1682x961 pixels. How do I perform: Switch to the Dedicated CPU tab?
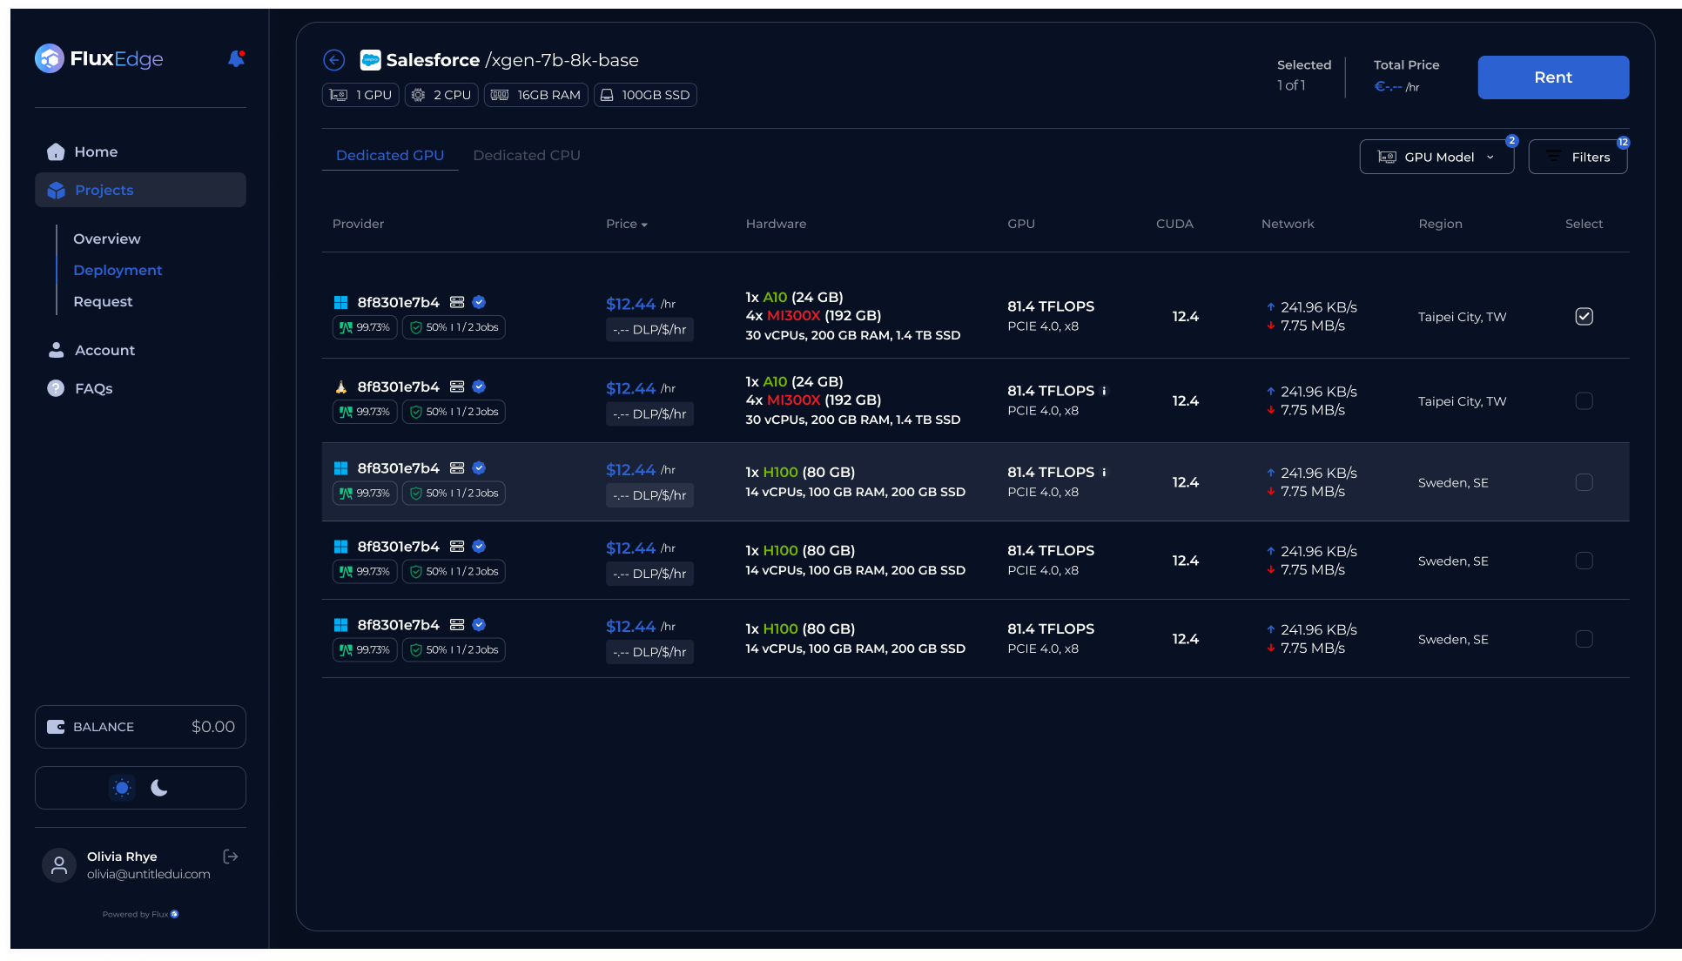[527, 155]
